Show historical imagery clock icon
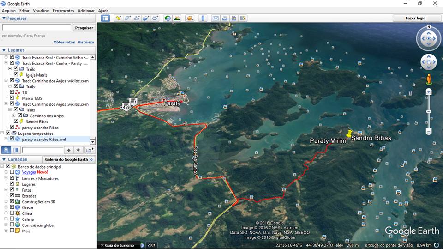The image size is (443, 249). (168, 18)
